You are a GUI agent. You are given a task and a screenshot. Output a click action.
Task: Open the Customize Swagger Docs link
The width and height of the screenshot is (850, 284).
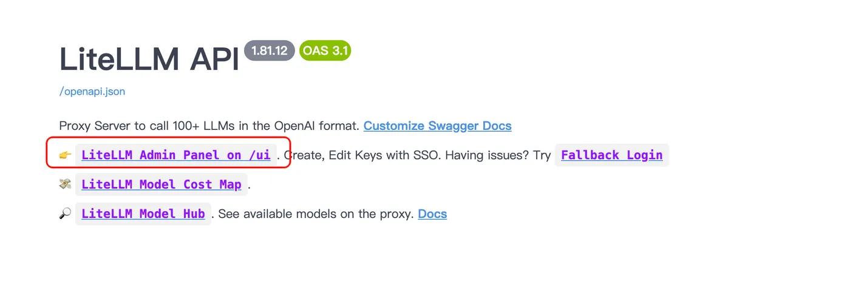coord(438,126)
